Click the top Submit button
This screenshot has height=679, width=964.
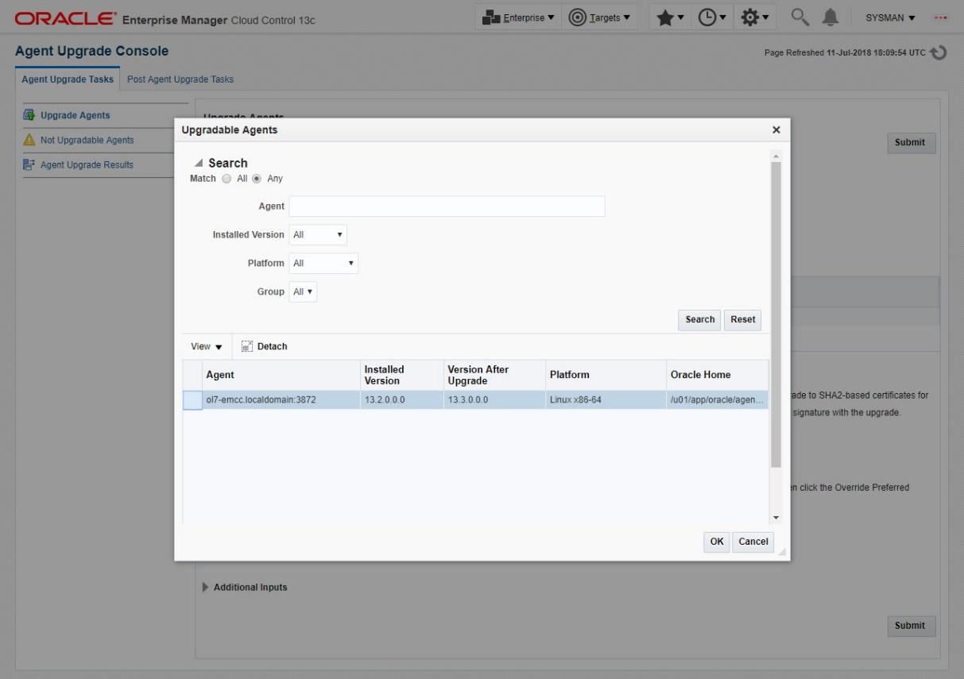coord(910,142)
